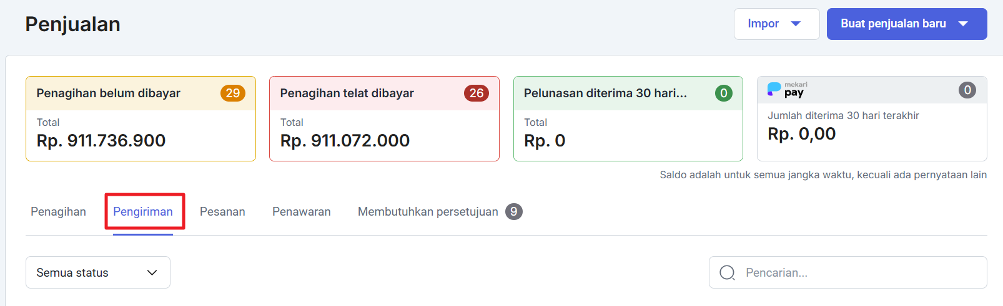Open the Semua status filter dropdown
The width and height of the screenshot is (1003, 306).
click(x=98, y=273)
